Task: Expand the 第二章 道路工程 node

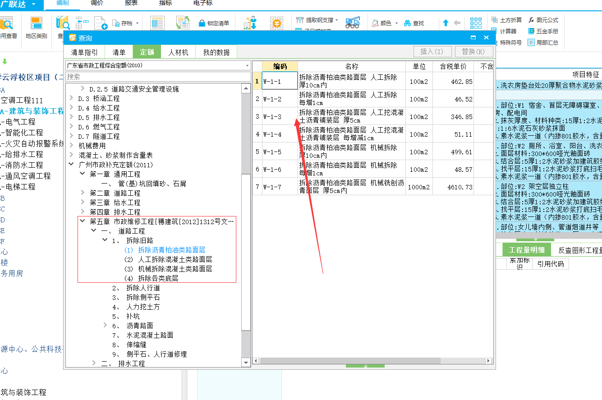Action: point(83,193)
